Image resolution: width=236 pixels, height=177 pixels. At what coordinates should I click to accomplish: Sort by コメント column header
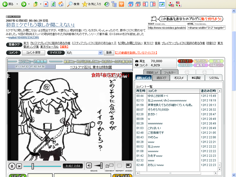pyautogui.click(x=173, y=91)
